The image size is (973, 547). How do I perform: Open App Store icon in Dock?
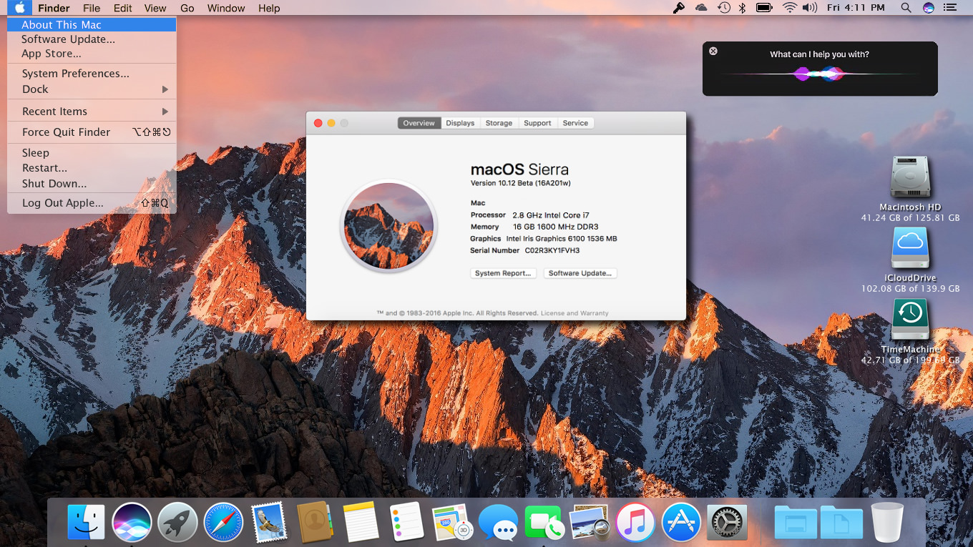click(681, 522)
